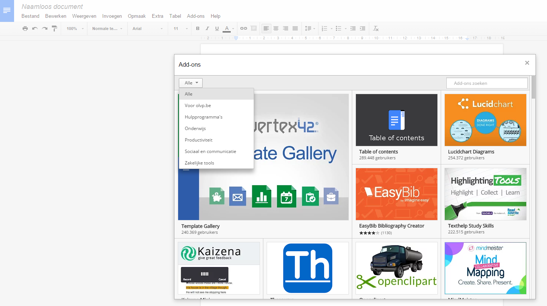Screen dimensions: 547x306
Task: Click the Naamloos document title
Action: pyautogui.click(x=52, y=6)
